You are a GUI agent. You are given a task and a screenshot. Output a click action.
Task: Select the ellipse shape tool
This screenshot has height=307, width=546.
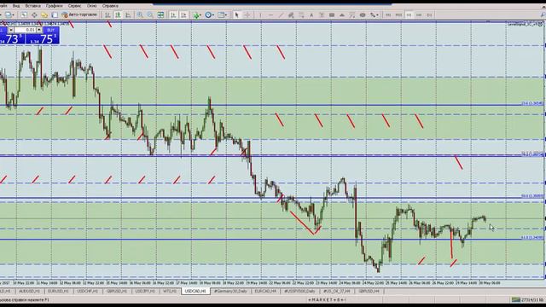pyautogui.click(x=363, y=15)
